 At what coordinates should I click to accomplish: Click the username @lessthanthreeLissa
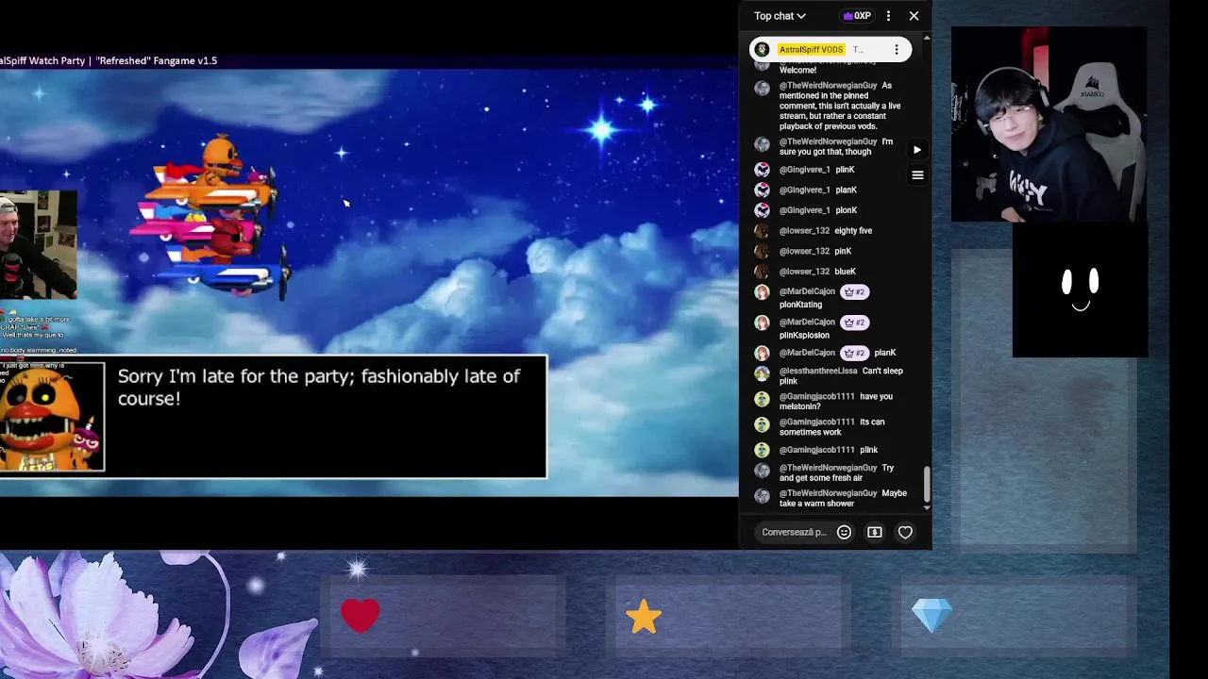click(x=818, y=372)
